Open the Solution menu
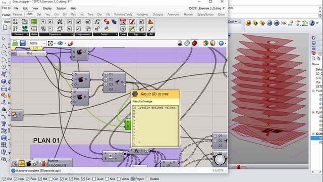This screenshot has height=182, width=323. (x=61, y=8)
